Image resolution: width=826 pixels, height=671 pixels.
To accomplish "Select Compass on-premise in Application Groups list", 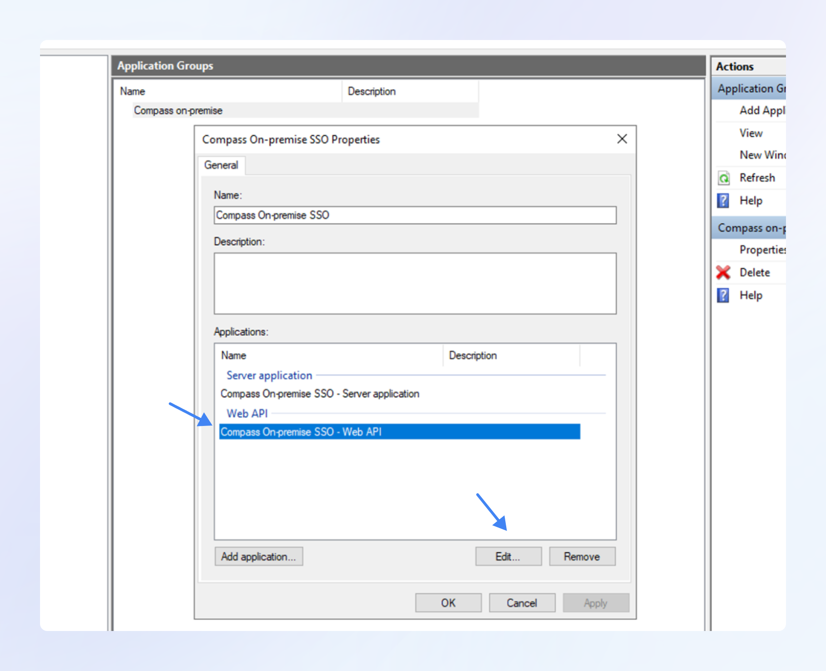I will coord(178,110).
